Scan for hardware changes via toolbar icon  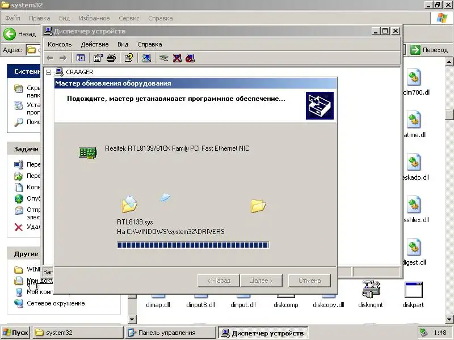(146, 58)
